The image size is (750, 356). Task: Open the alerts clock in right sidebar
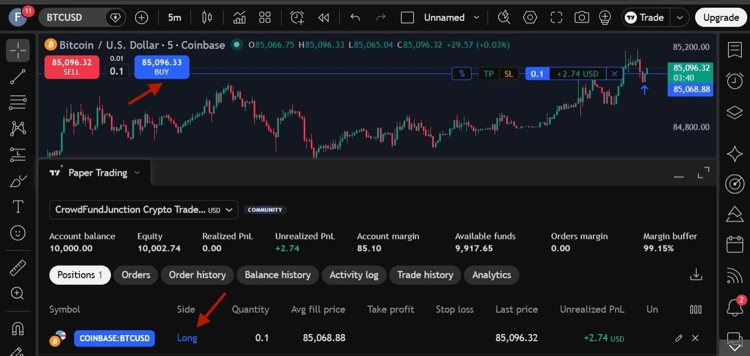[735, 81]
